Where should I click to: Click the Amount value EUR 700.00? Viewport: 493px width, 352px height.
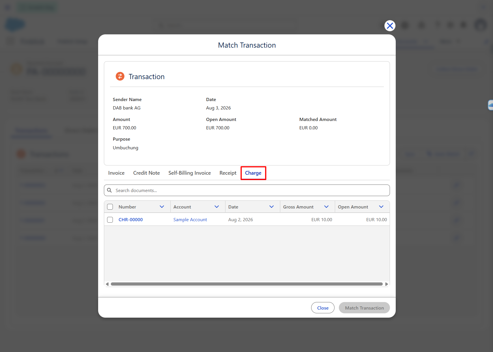tap(124, 128)
